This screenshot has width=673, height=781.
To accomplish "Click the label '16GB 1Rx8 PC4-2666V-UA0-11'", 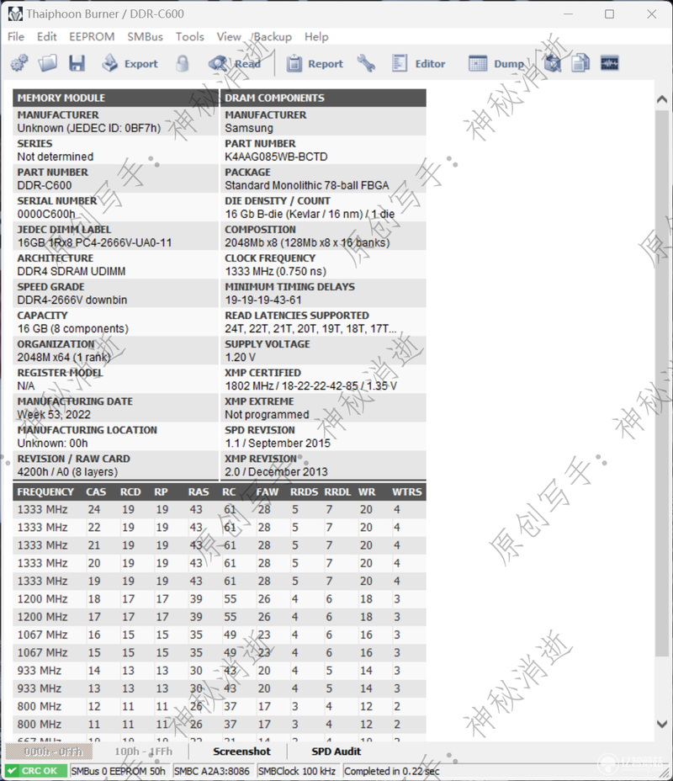I will (x=94, y=242).
